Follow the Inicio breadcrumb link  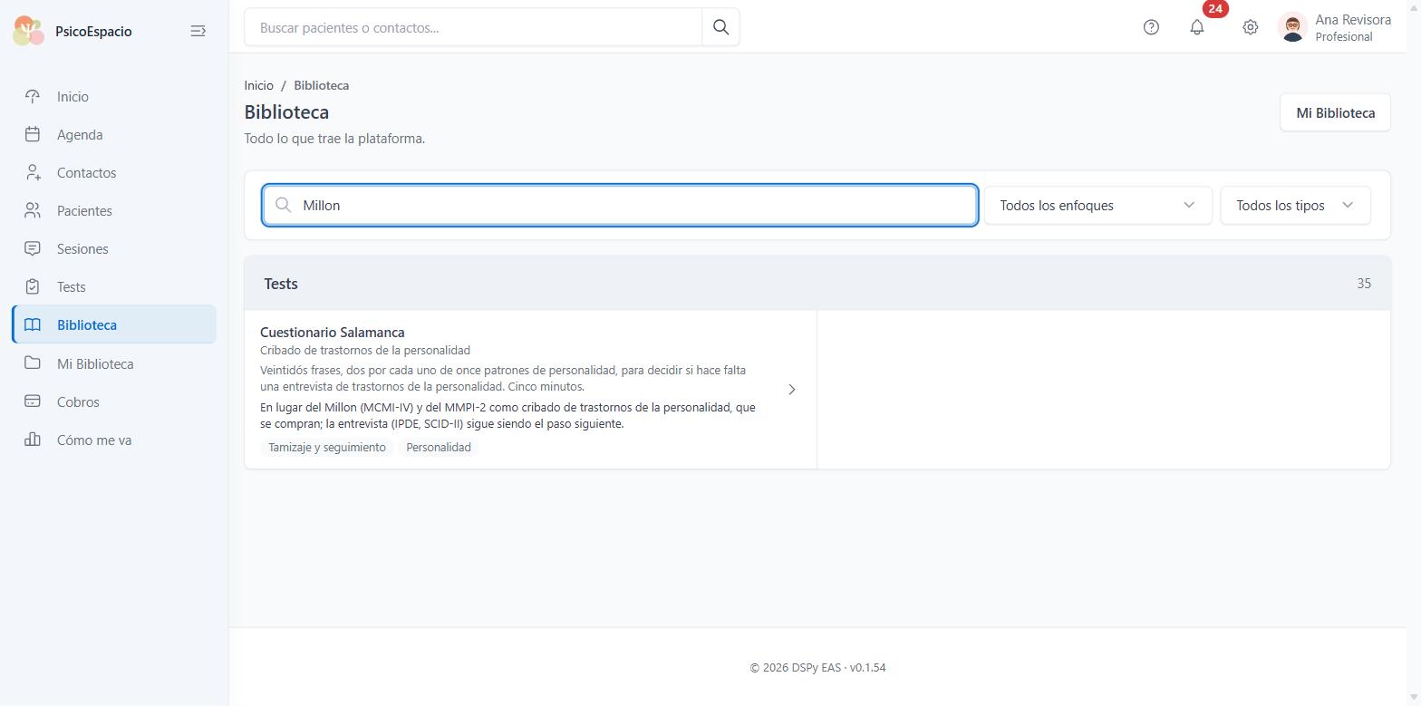[258, 85]
